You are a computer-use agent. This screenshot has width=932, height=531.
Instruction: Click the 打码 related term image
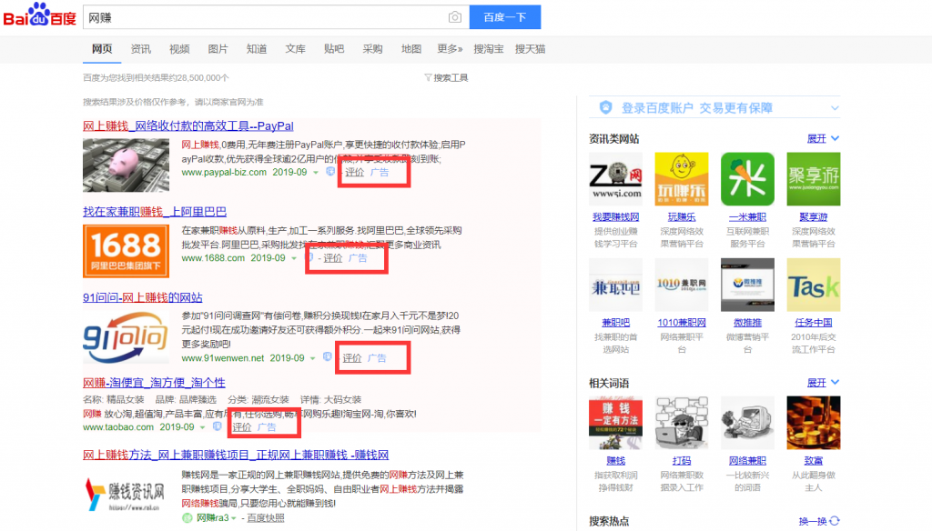(x=682, y=422)
